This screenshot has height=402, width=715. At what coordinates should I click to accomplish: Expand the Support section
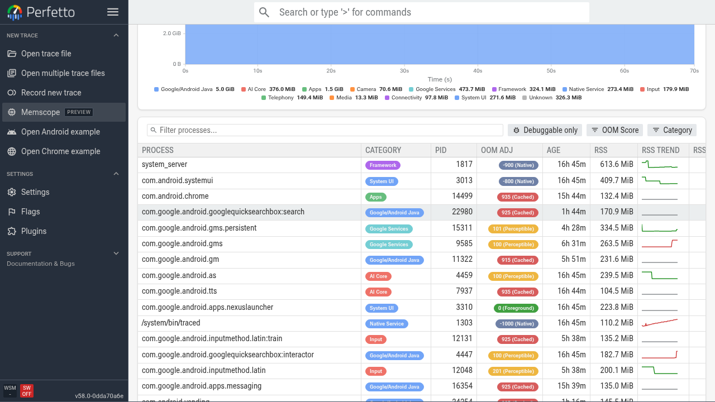click(116, 253)
